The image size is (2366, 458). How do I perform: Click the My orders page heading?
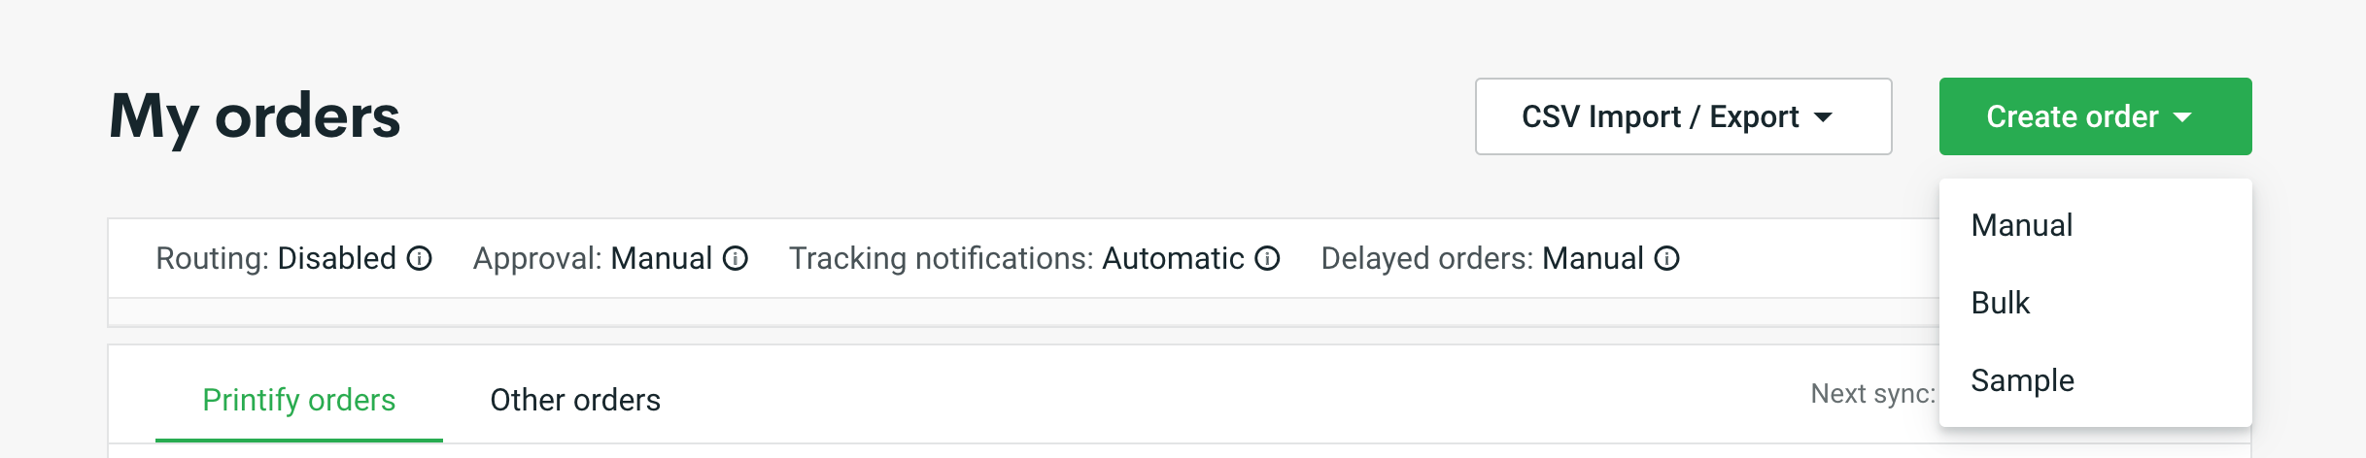(255, 116)
